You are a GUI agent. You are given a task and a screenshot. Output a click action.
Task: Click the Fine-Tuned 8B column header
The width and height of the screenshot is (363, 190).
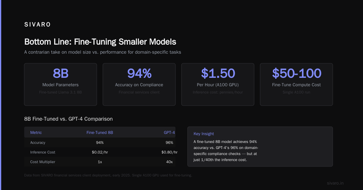coord(100,132)
